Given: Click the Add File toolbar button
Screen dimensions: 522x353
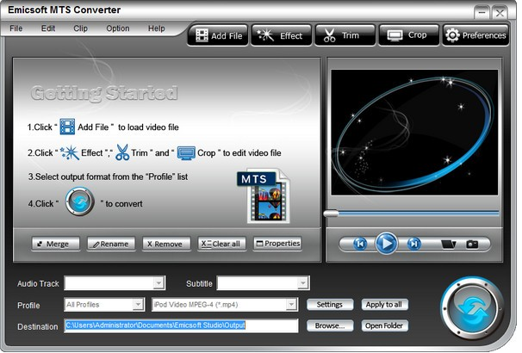Looking at the screenshot, I should 218,35.
